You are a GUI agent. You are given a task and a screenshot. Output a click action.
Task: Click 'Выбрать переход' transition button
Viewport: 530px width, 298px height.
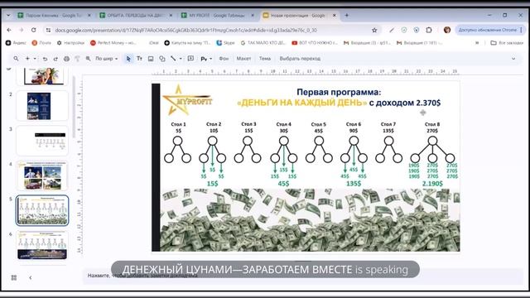pos(300,59)
